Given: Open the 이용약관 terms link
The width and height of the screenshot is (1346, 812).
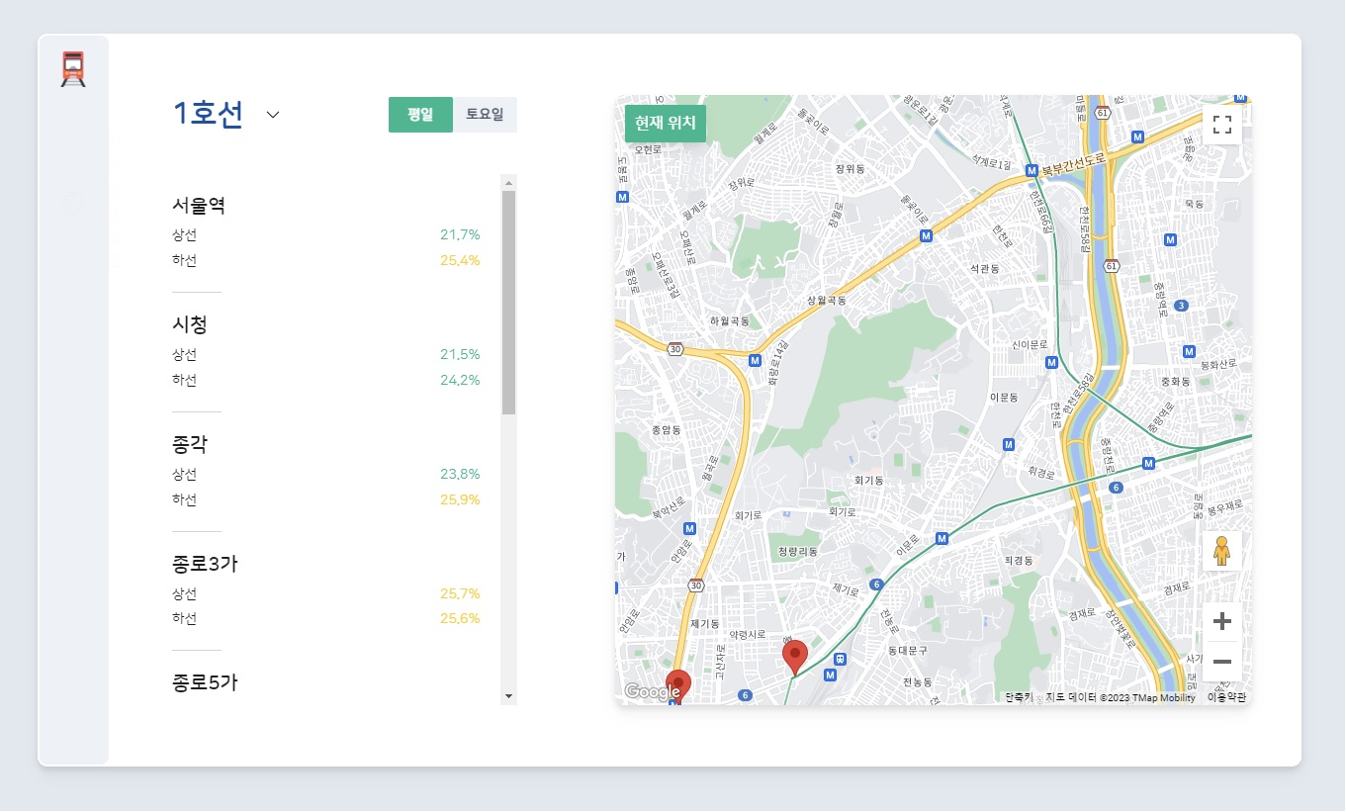Looking at the screenshot, I should [1226, 696].
